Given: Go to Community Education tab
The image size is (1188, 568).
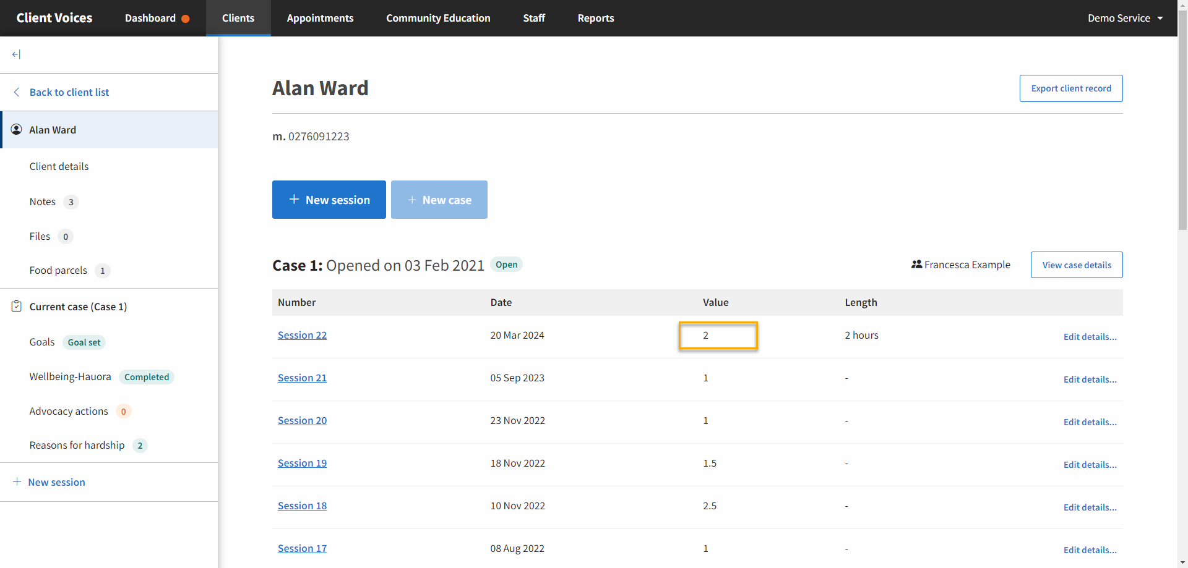Looking at the screenshot, I should click(x=438, y=19).
